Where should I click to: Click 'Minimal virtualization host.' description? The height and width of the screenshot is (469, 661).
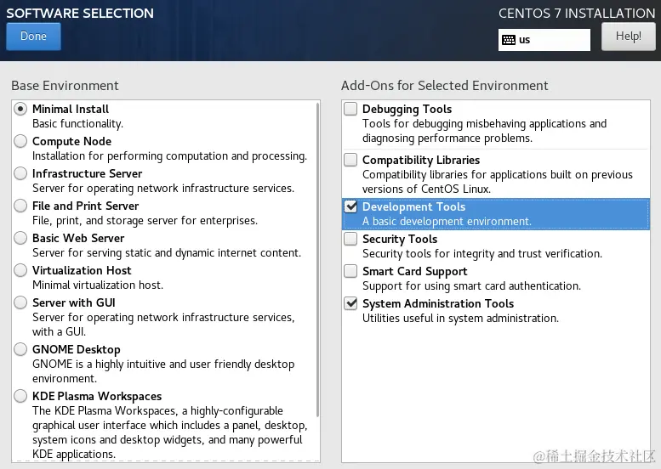click(x=98, y=285)
